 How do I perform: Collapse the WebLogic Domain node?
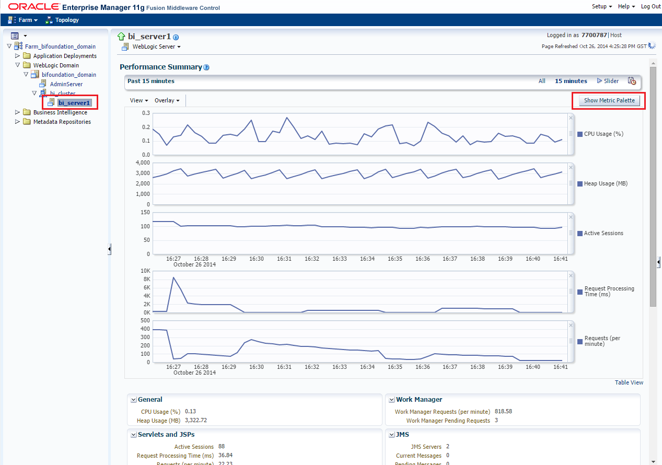coord(18,65)
